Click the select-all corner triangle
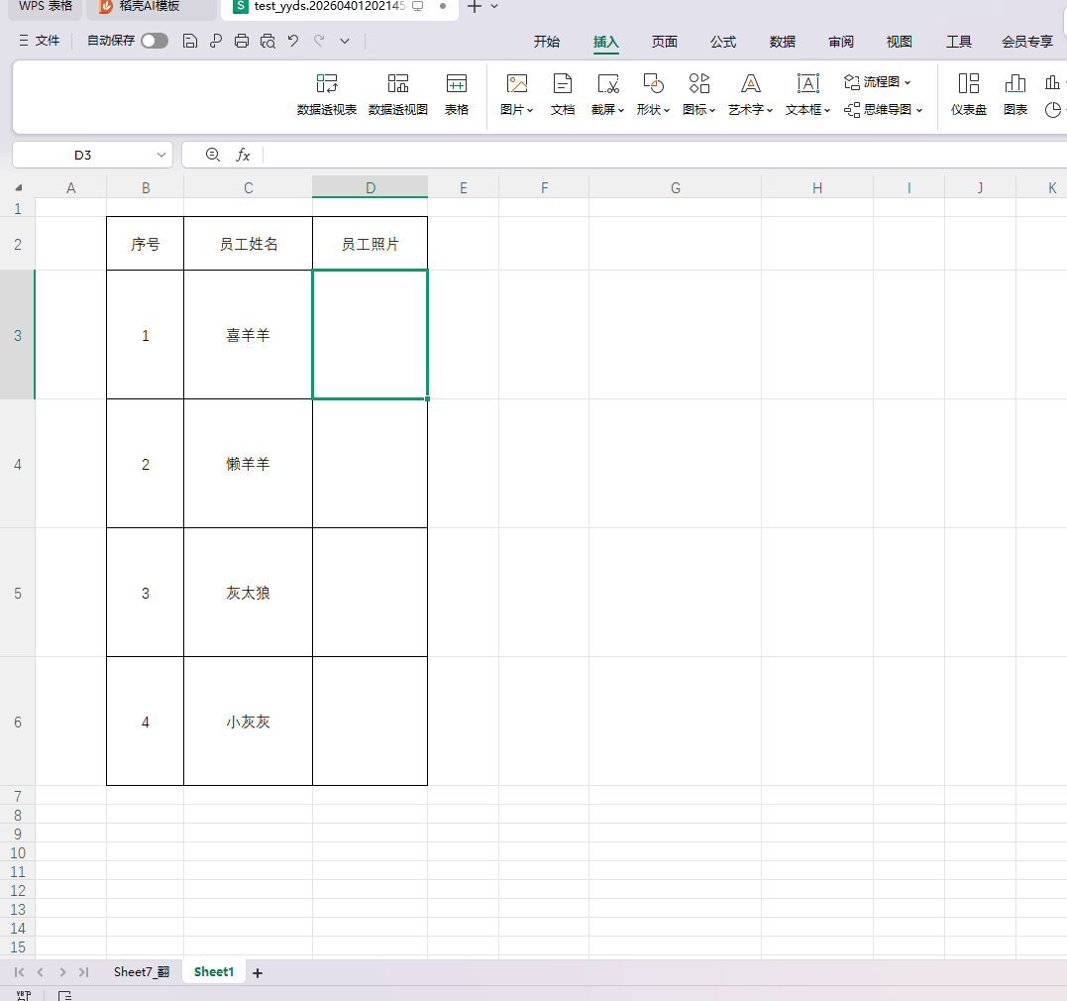This screenshot has height=1001, width=1067. point(19,188)
